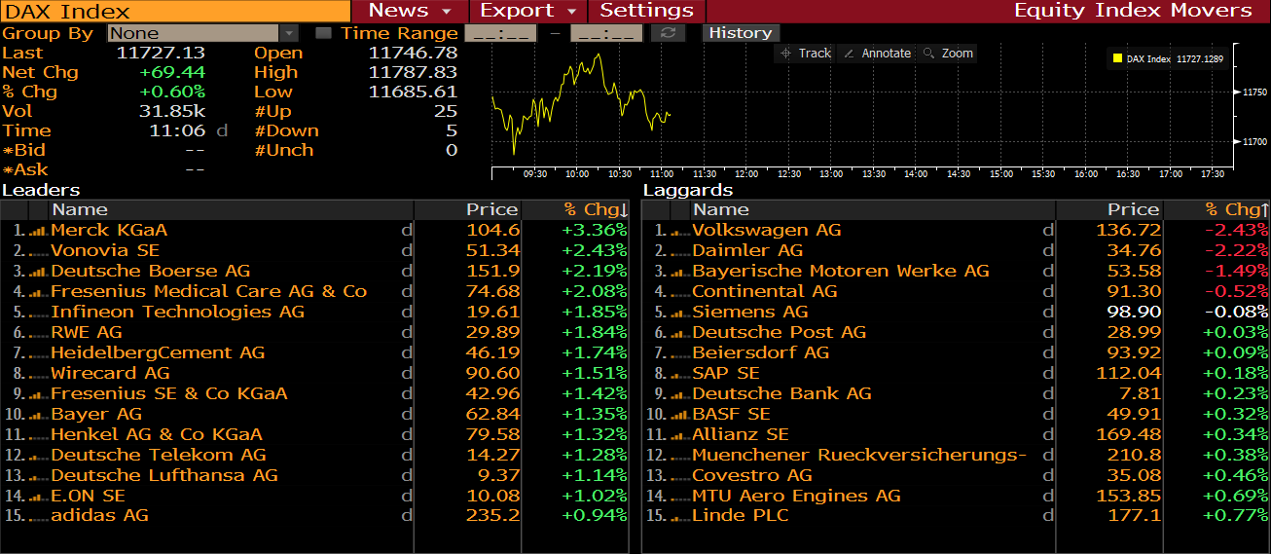Click the volume bars icon beside Volkswagen AG

pyautogui.click(x=679, y=231)
